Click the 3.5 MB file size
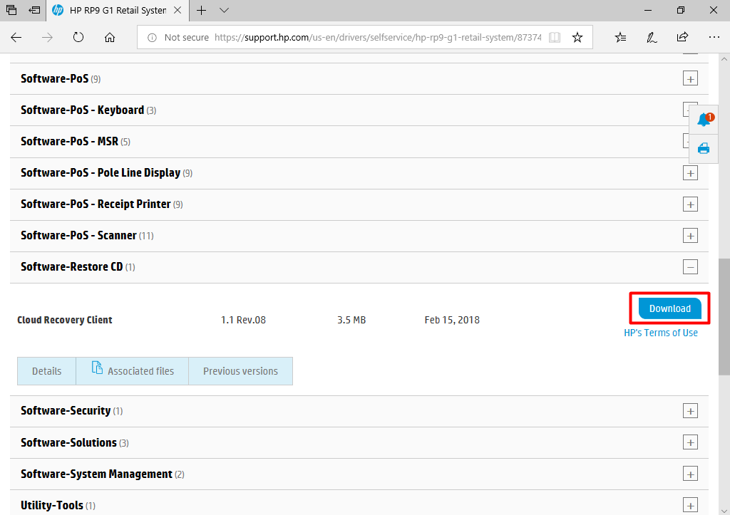Screen dimensions: 730x515 pyautogui.click(x=351, y=320)
